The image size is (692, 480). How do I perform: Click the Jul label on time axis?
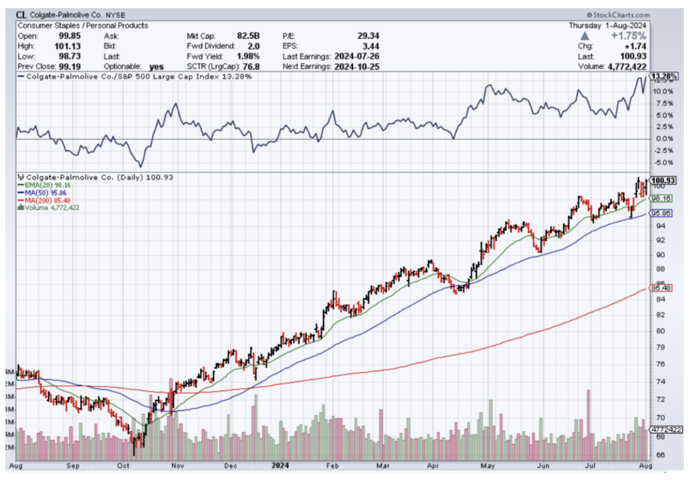(x=590, y=466)
